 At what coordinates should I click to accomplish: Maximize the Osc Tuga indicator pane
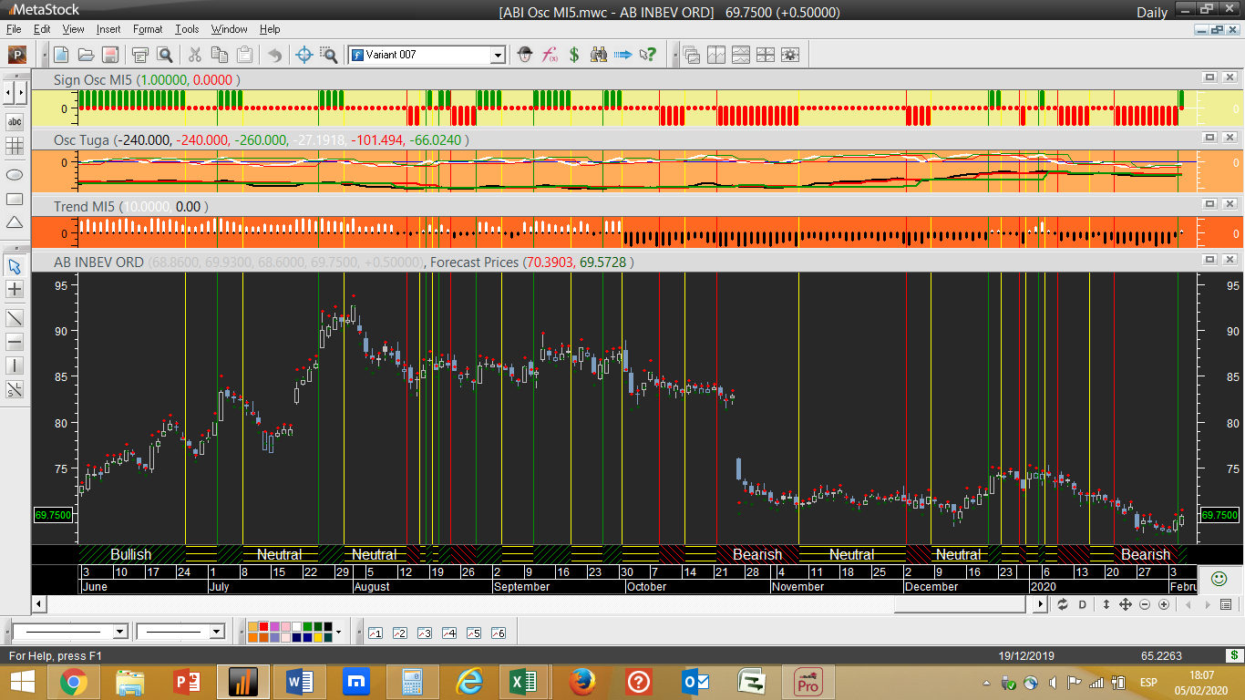click(x=1209, y=138)
